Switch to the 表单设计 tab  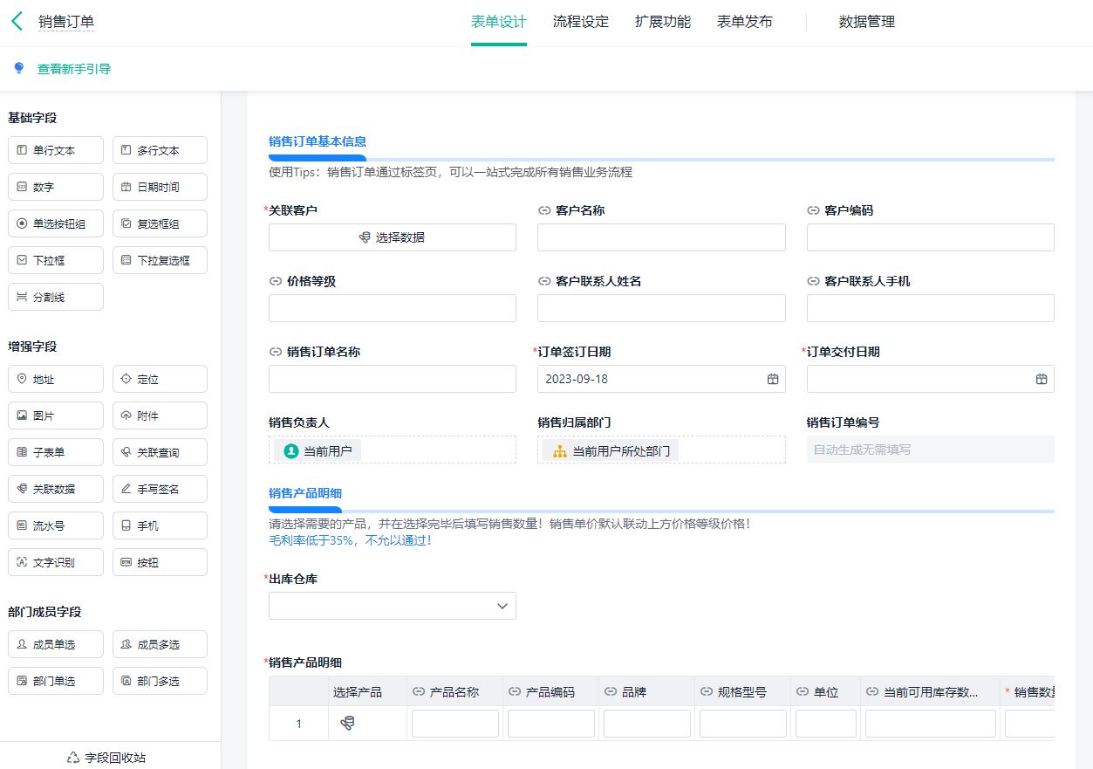tap(499, 22)
